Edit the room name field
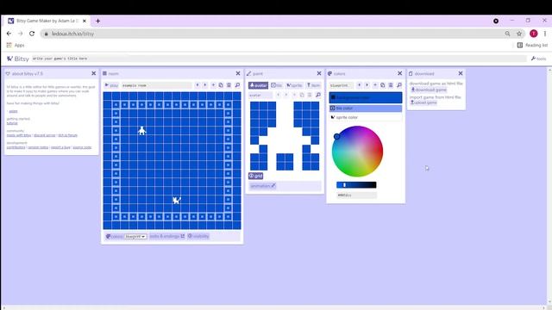The height and width of the screenshot is (310, 552). 156,85
